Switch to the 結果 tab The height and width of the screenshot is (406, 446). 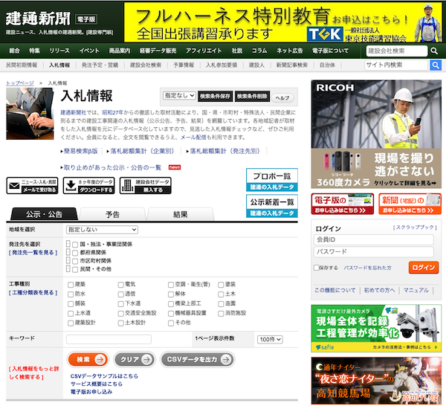coord(181,214)
